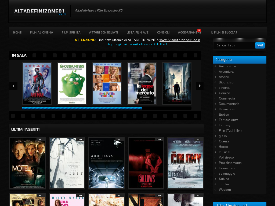This screenshot has width=275, height=206.
Task: Open the HOME menu item
Action: pyautogui.click(x=17, y=32)
